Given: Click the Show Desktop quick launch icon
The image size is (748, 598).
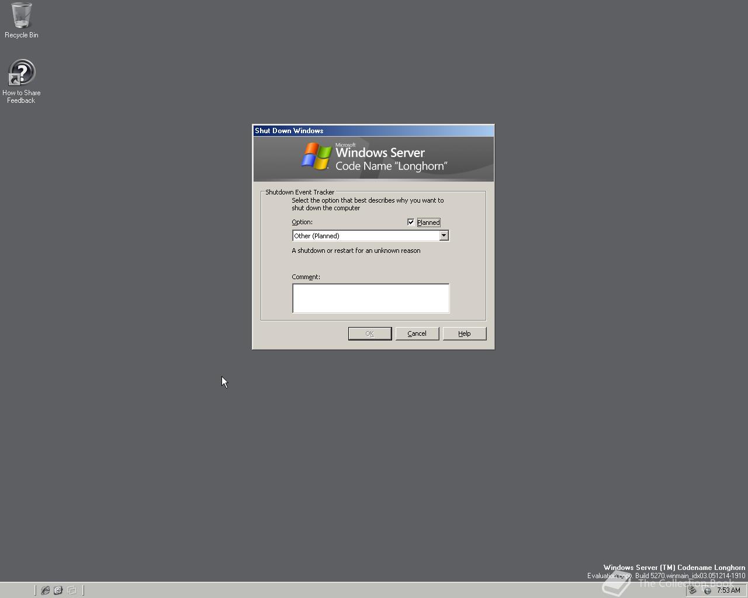Looking at the screenshot, I should point(71,590).
